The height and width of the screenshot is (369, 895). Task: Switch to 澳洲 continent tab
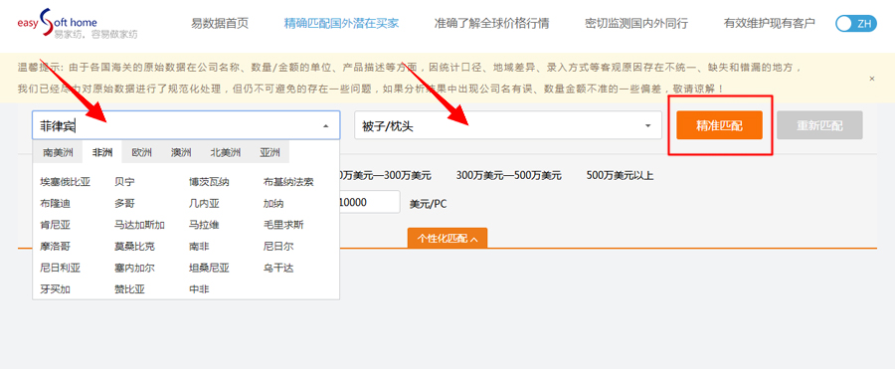point(181,152)
